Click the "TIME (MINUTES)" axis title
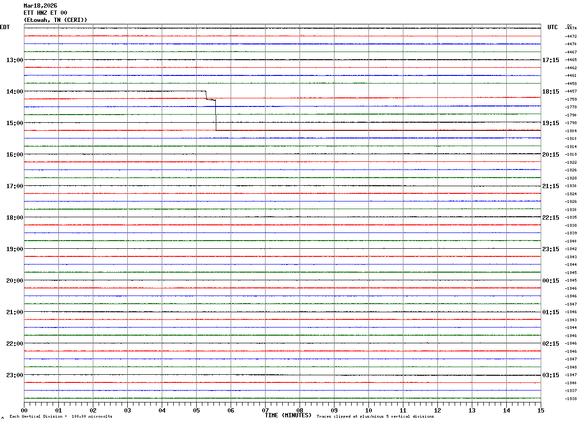Viewport: 579px width, 423px height. (288, 415)
